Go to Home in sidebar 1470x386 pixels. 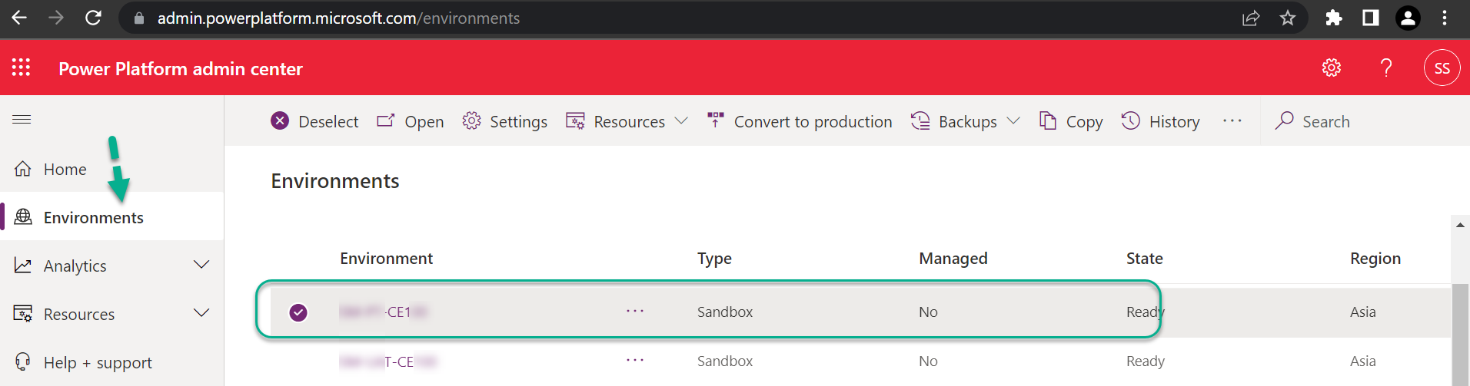pos(65,169)
